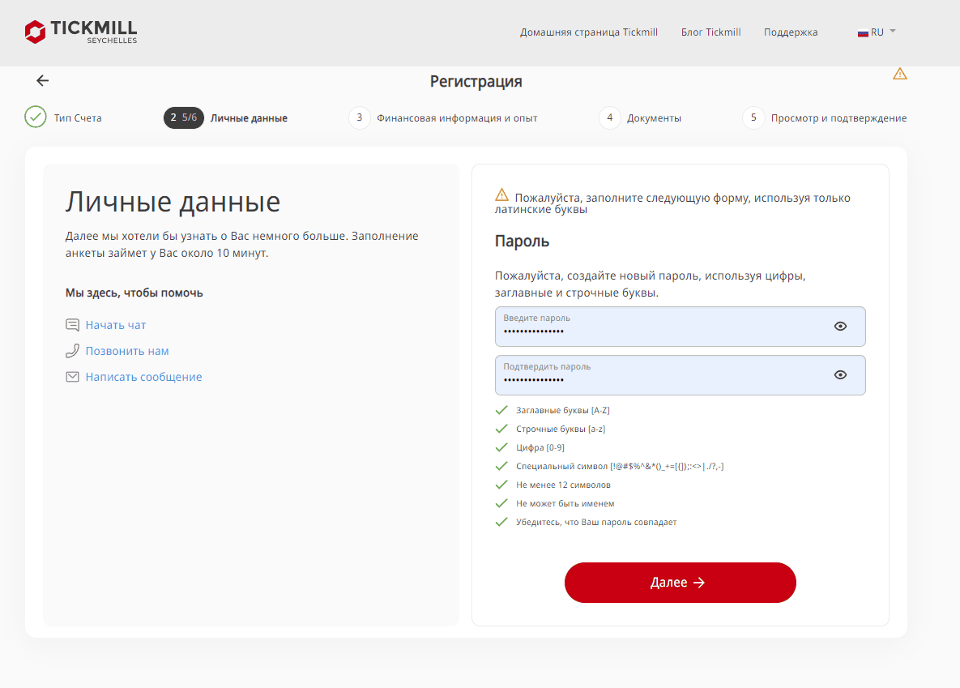Click text Не менее 12 символов
The width and height of the screenshot is (960, 688).
[x=563, y=485]
